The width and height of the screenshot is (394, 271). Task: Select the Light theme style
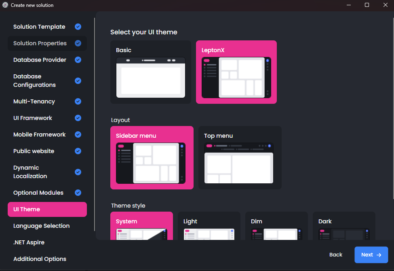point(209,226)
